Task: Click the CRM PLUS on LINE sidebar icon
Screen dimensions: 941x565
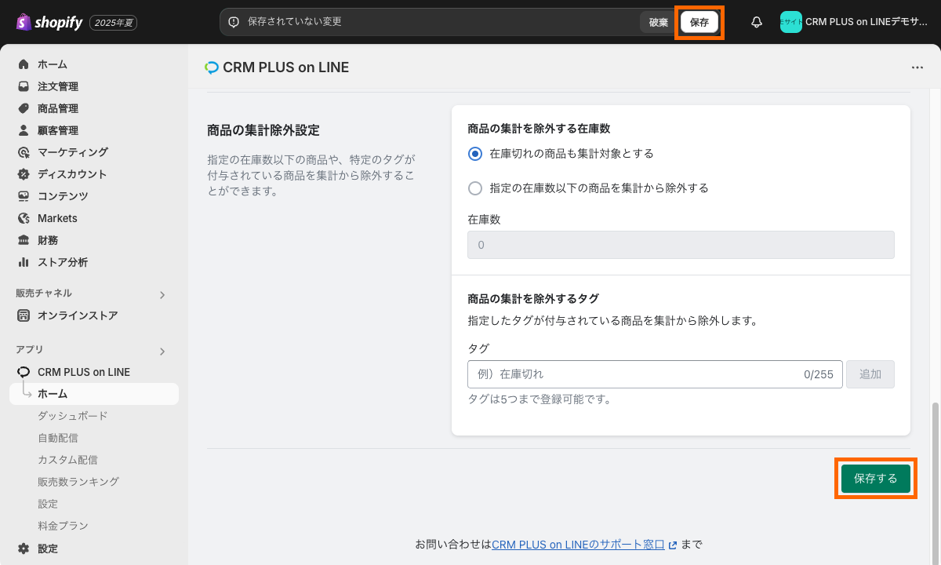Action: coord(24,372)
